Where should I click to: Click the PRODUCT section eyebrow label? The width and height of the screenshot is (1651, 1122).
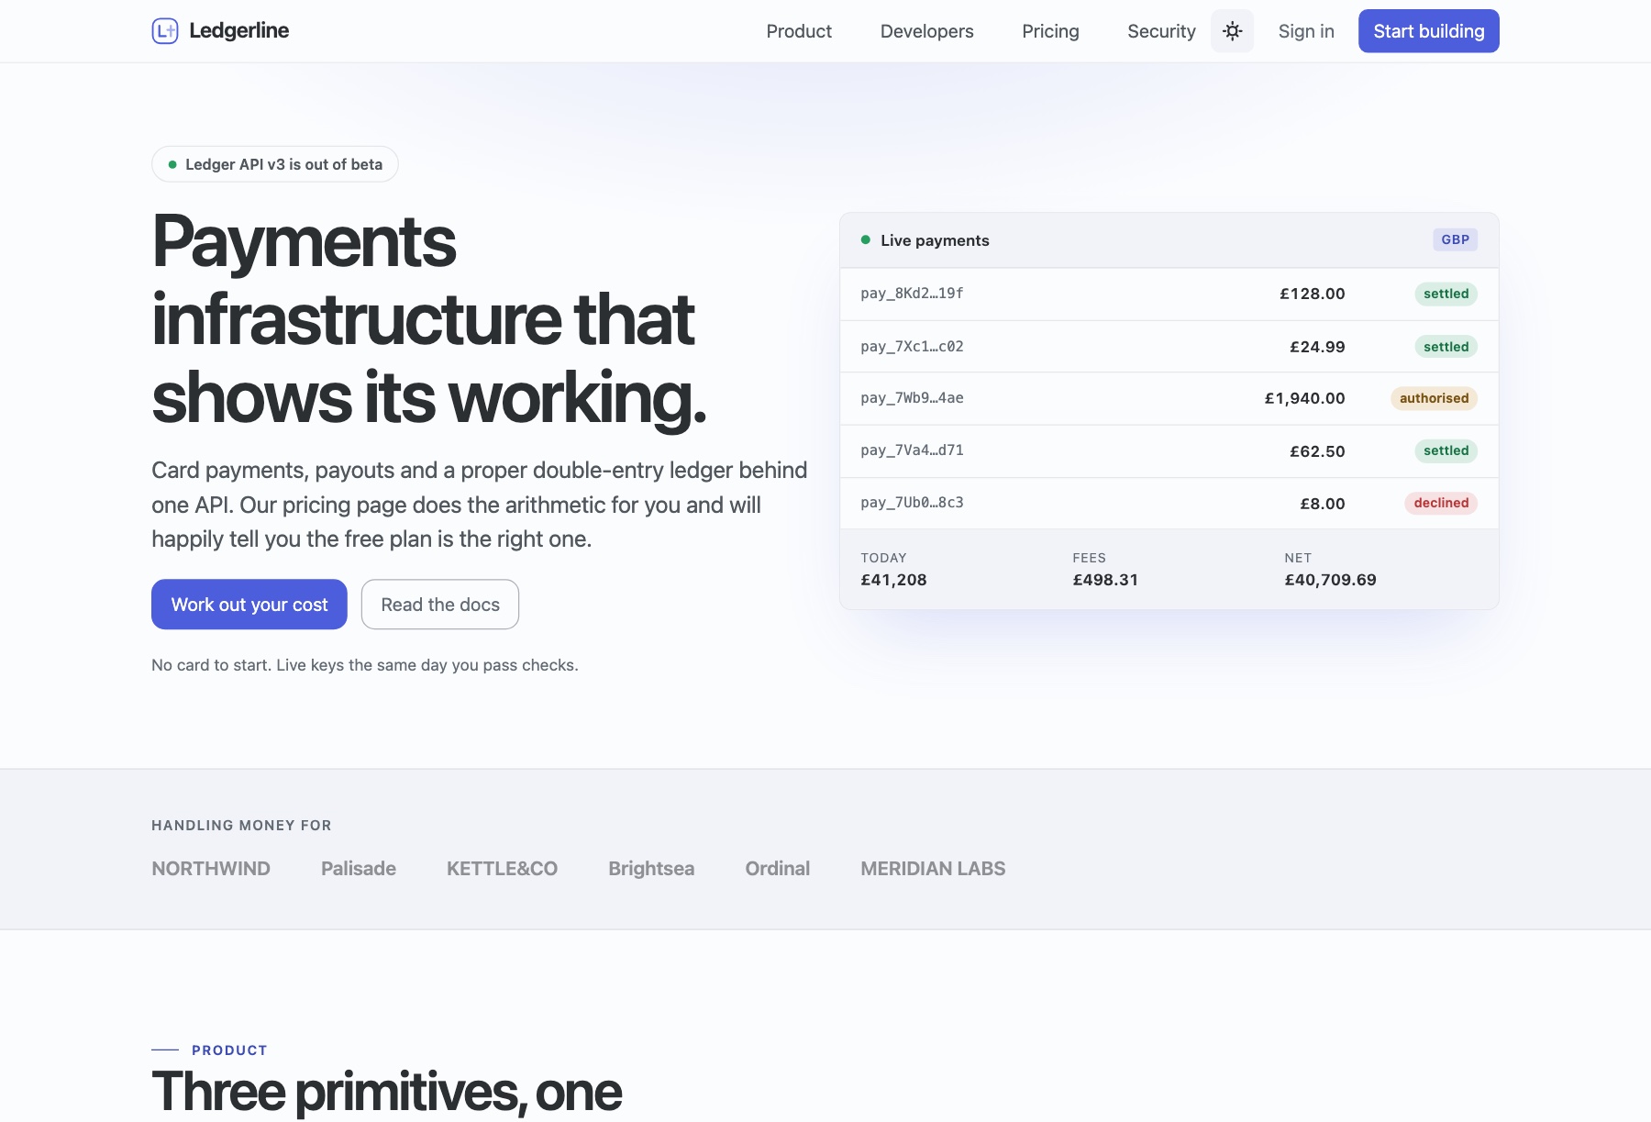tap(229, 1050)
